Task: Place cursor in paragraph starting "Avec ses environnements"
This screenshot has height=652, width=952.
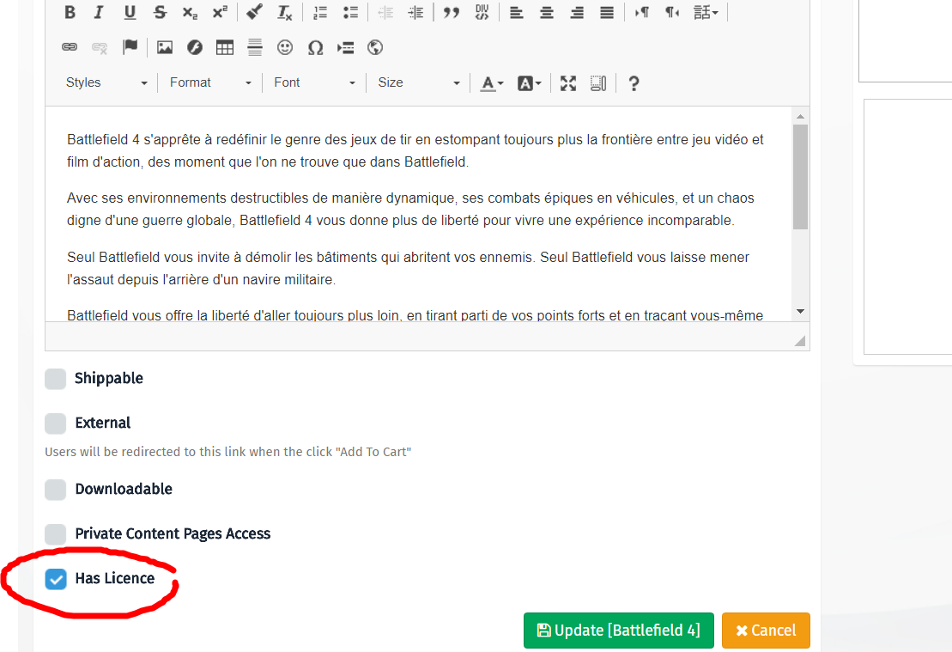Action: point(410,209)
